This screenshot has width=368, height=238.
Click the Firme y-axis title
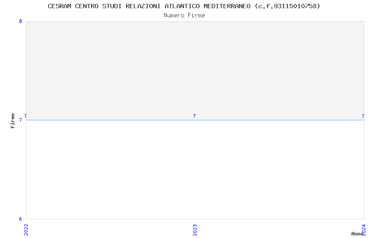click(13, 121)
